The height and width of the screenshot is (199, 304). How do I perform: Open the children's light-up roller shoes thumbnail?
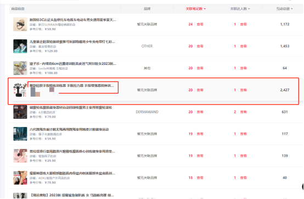coord(20,46)
